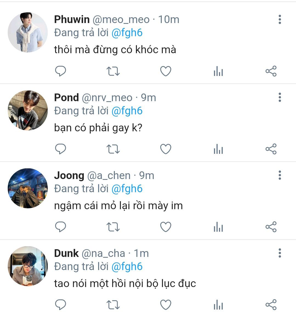Screen dimensions: 296x312
Task: Like Joong's tweet
Action: click(x=166, y=227)
